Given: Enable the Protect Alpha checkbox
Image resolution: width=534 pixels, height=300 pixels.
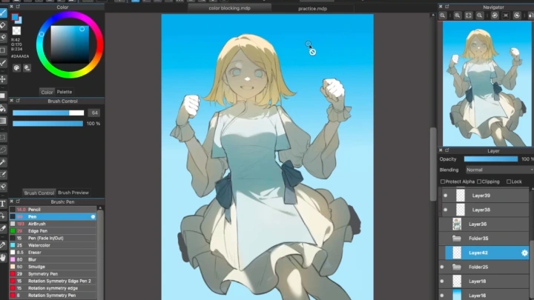Looking at the screenshot, I should [443, 181].
